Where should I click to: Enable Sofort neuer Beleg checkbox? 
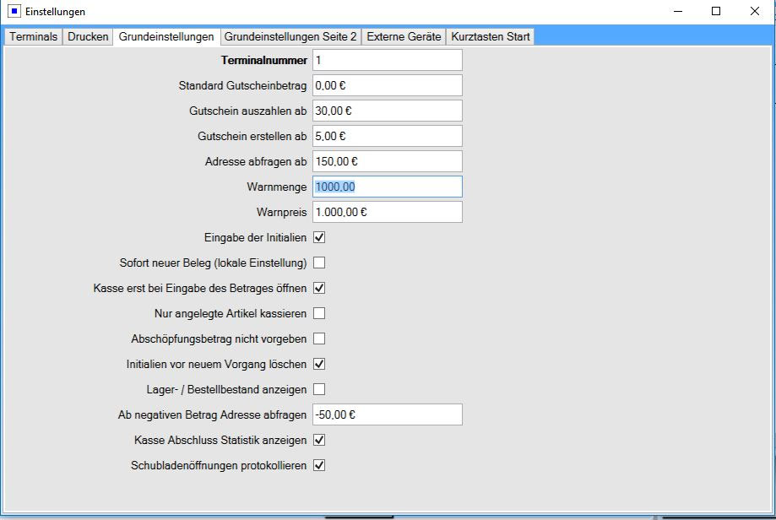pyautogui.click(x=319, y=263)
